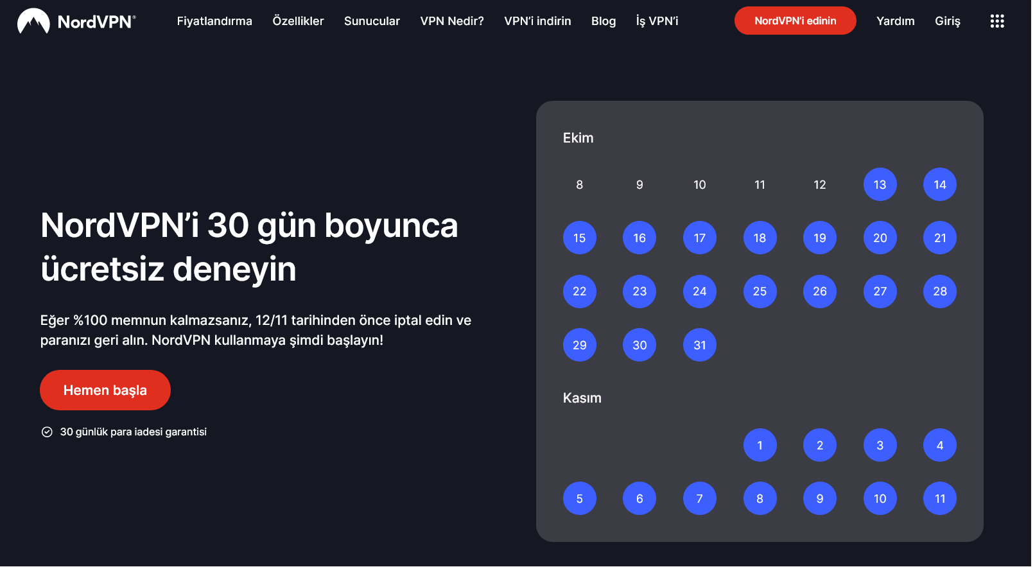Pick October 30 date circle
1035x567 pixels.
pyautogui.click(x=639, y=345)
